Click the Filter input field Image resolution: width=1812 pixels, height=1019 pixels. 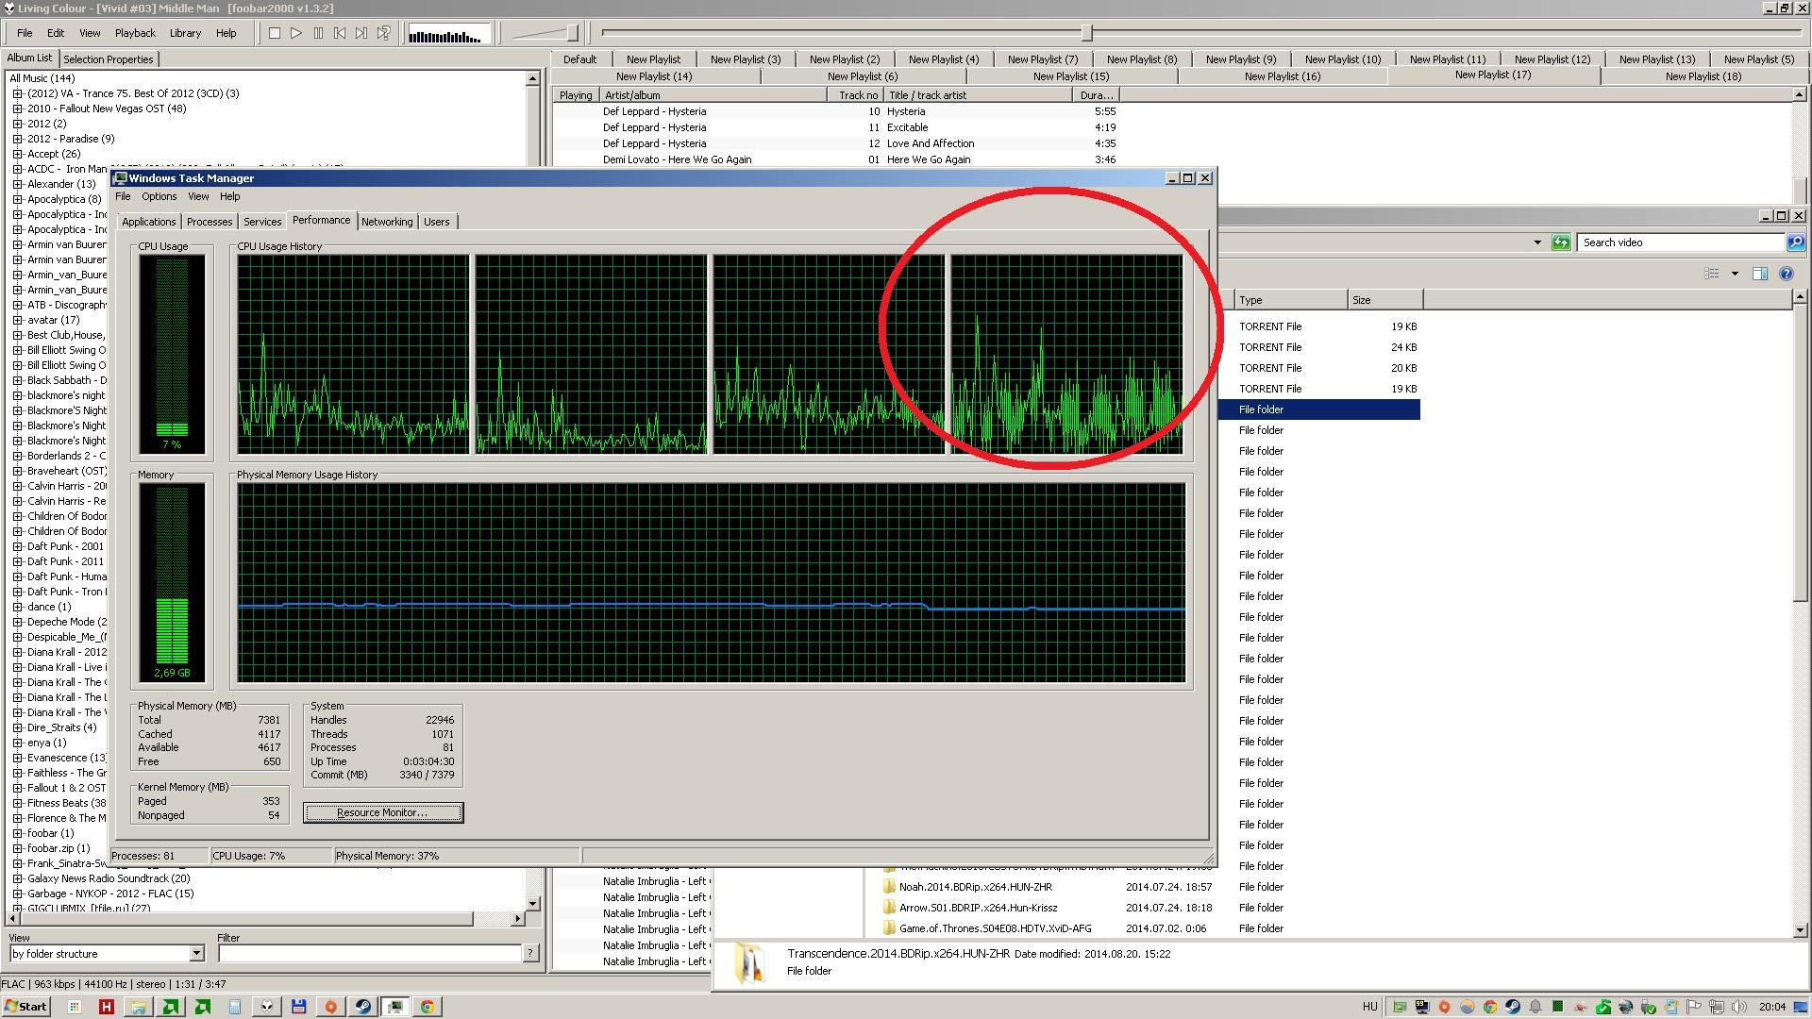click(370, 954)
